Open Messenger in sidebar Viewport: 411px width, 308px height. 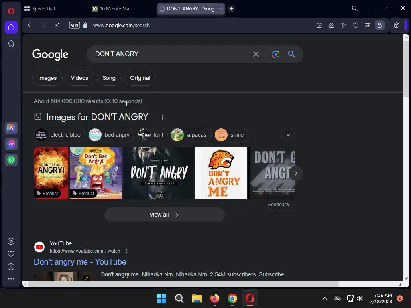pos(11,144)
